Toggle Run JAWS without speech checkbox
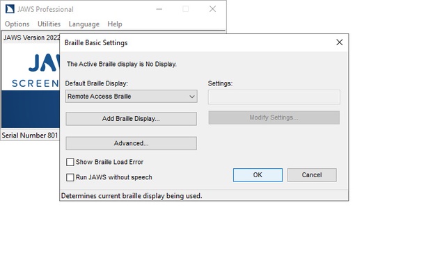Image resolution: width=433 pixels, height=278 pixels. (70, 177)
